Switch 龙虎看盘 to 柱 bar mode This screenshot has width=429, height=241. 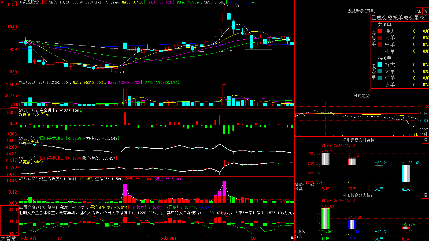pos(419,11)
